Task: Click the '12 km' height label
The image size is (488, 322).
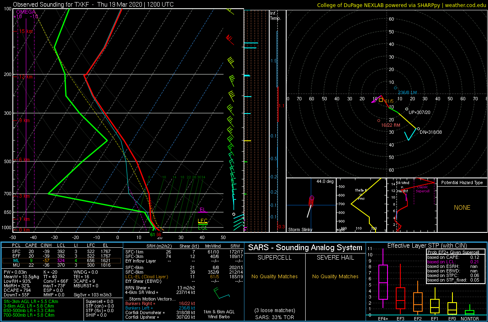Action: 26,77
